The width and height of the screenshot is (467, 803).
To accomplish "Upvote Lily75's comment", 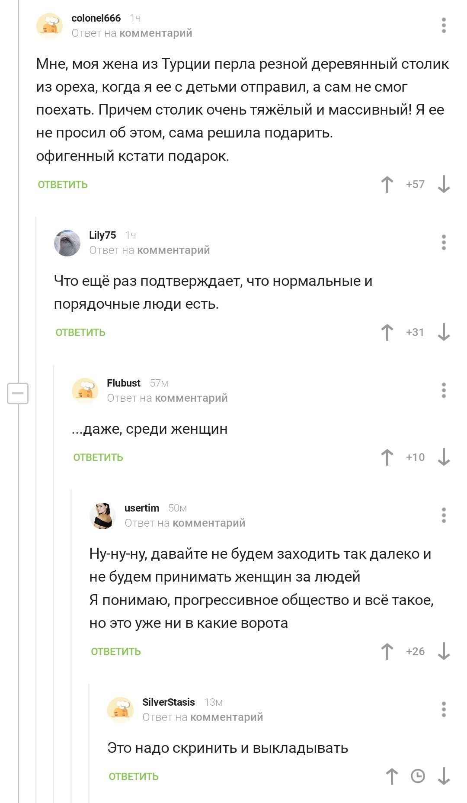I will pyautogui.click(x=387, y=333).
